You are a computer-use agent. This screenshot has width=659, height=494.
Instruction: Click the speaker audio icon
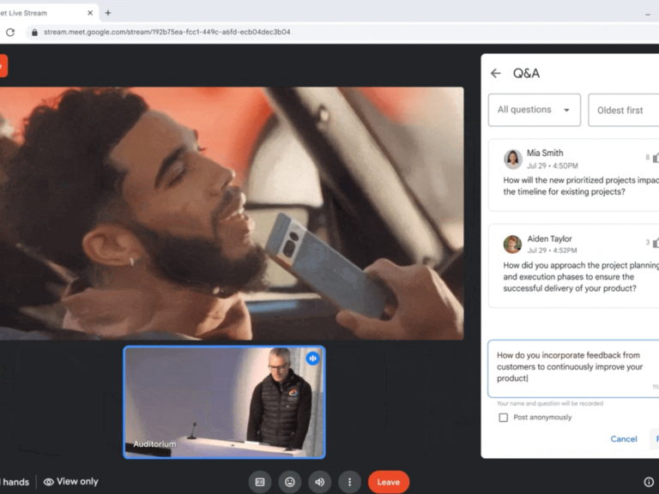tap(319, 482)
